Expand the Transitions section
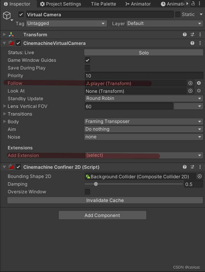 click(x=4, y=114)
